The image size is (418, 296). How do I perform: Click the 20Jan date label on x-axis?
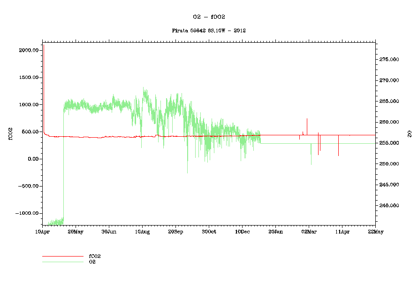pyautogui.click(x=275, y=232)
